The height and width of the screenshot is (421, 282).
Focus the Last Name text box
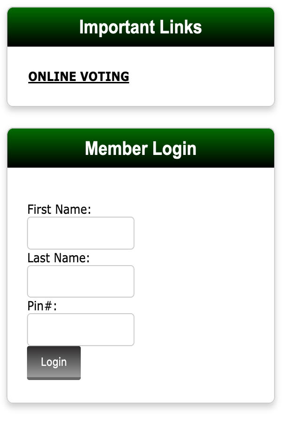(81, 282)
